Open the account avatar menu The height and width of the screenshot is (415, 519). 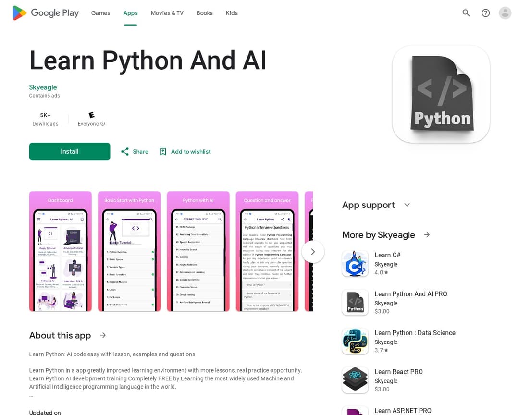[x=505, y=13]
